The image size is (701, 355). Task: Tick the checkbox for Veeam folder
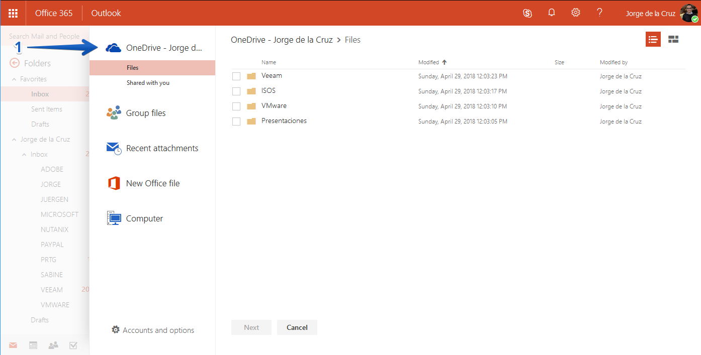pos(236,76)
